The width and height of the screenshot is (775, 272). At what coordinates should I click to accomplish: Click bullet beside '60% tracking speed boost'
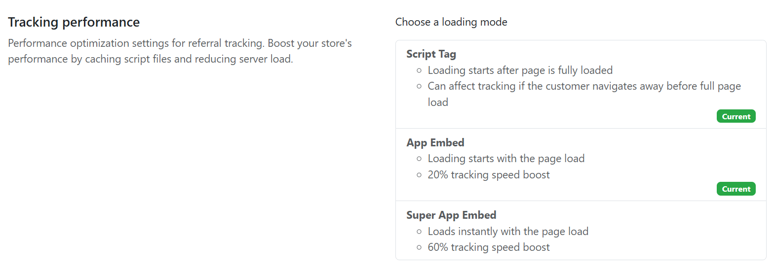[x=419, y=248]
